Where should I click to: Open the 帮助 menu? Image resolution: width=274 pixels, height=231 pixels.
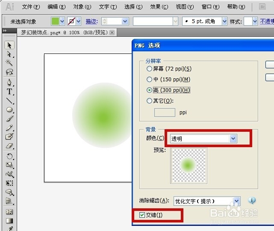tap(236, 7)
